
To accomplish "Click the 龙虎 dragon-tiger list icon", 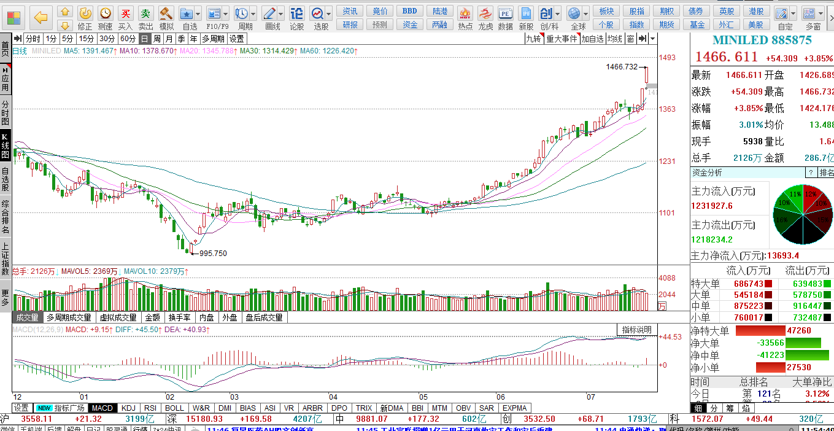I will (485, 14).
